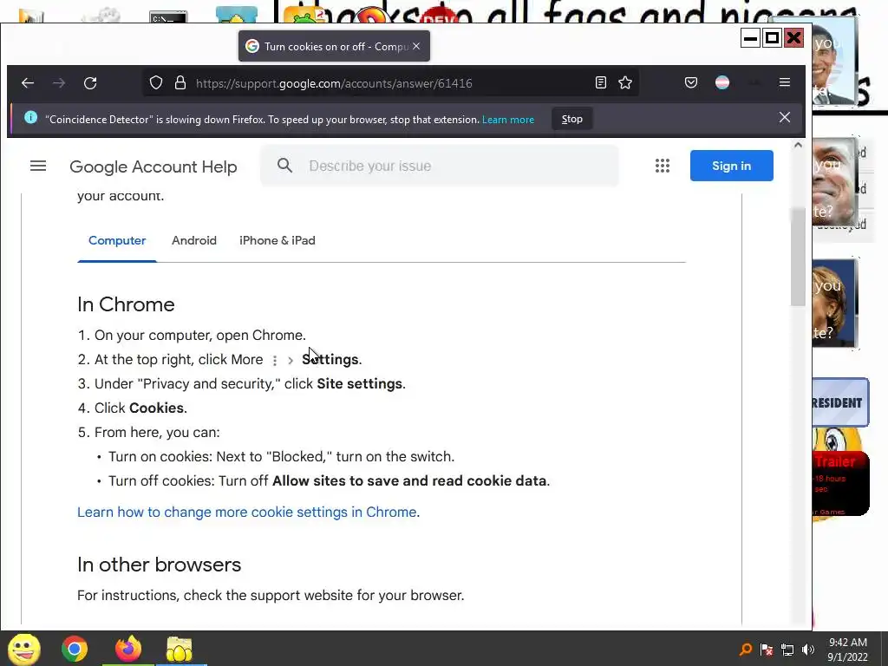888x666 pixels.
Task: Click the tray search magnifier icon
Action: pos(746,649)
